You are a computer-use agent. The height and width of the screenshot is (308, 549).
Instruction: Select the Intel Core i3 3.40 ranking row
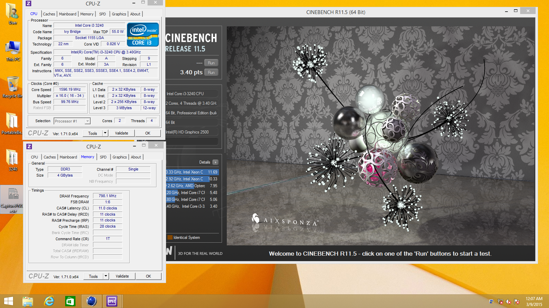[x=192, y=206]
